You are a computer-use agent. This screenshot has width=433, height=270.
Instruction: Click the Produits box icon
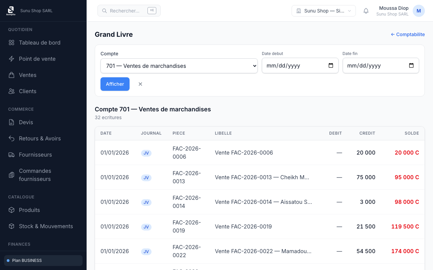click(x=12, y=210)
